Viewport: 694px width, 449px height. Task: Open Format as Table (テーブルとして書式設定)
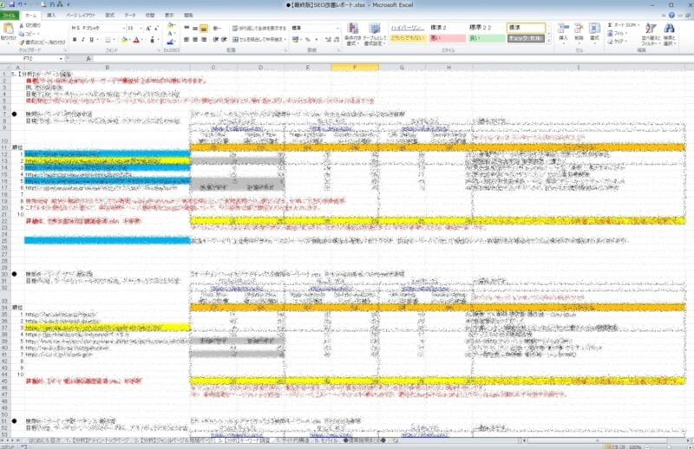[375, 34]
